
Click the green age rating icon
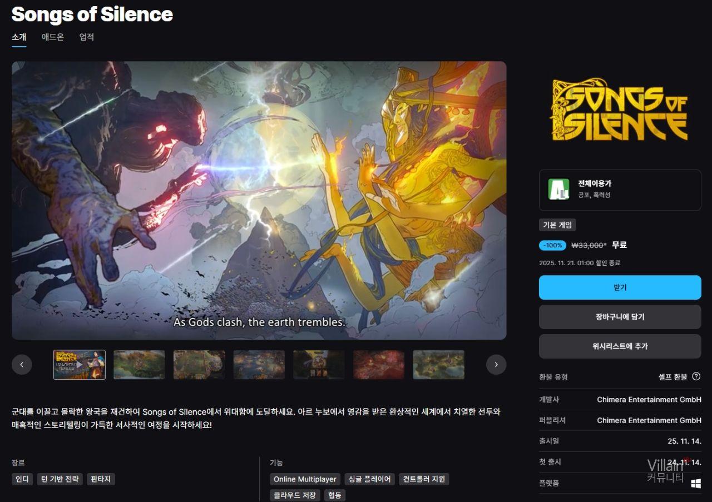point(558,189)
